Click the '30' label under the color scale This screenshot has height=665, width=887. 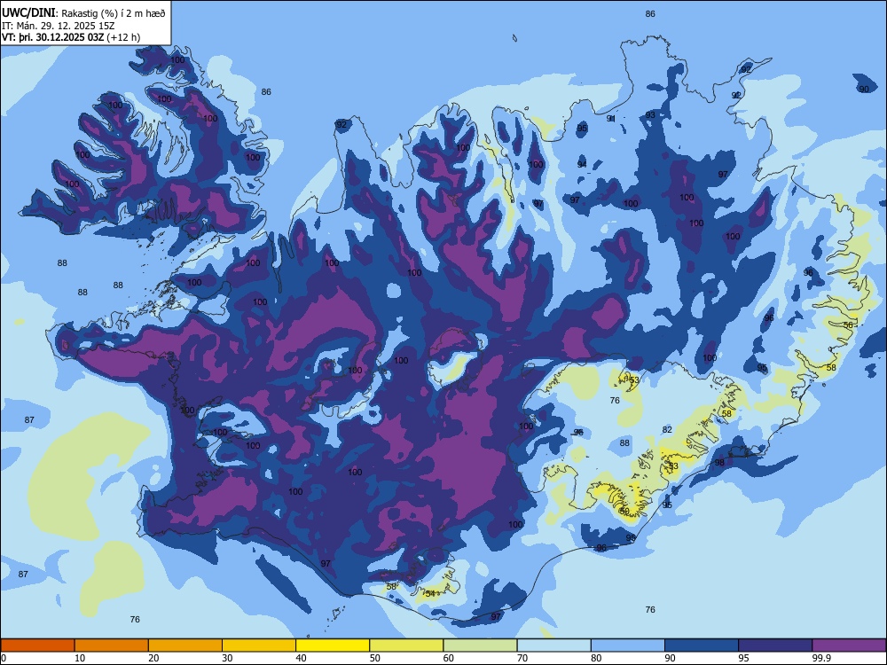(x=227, y=658)
